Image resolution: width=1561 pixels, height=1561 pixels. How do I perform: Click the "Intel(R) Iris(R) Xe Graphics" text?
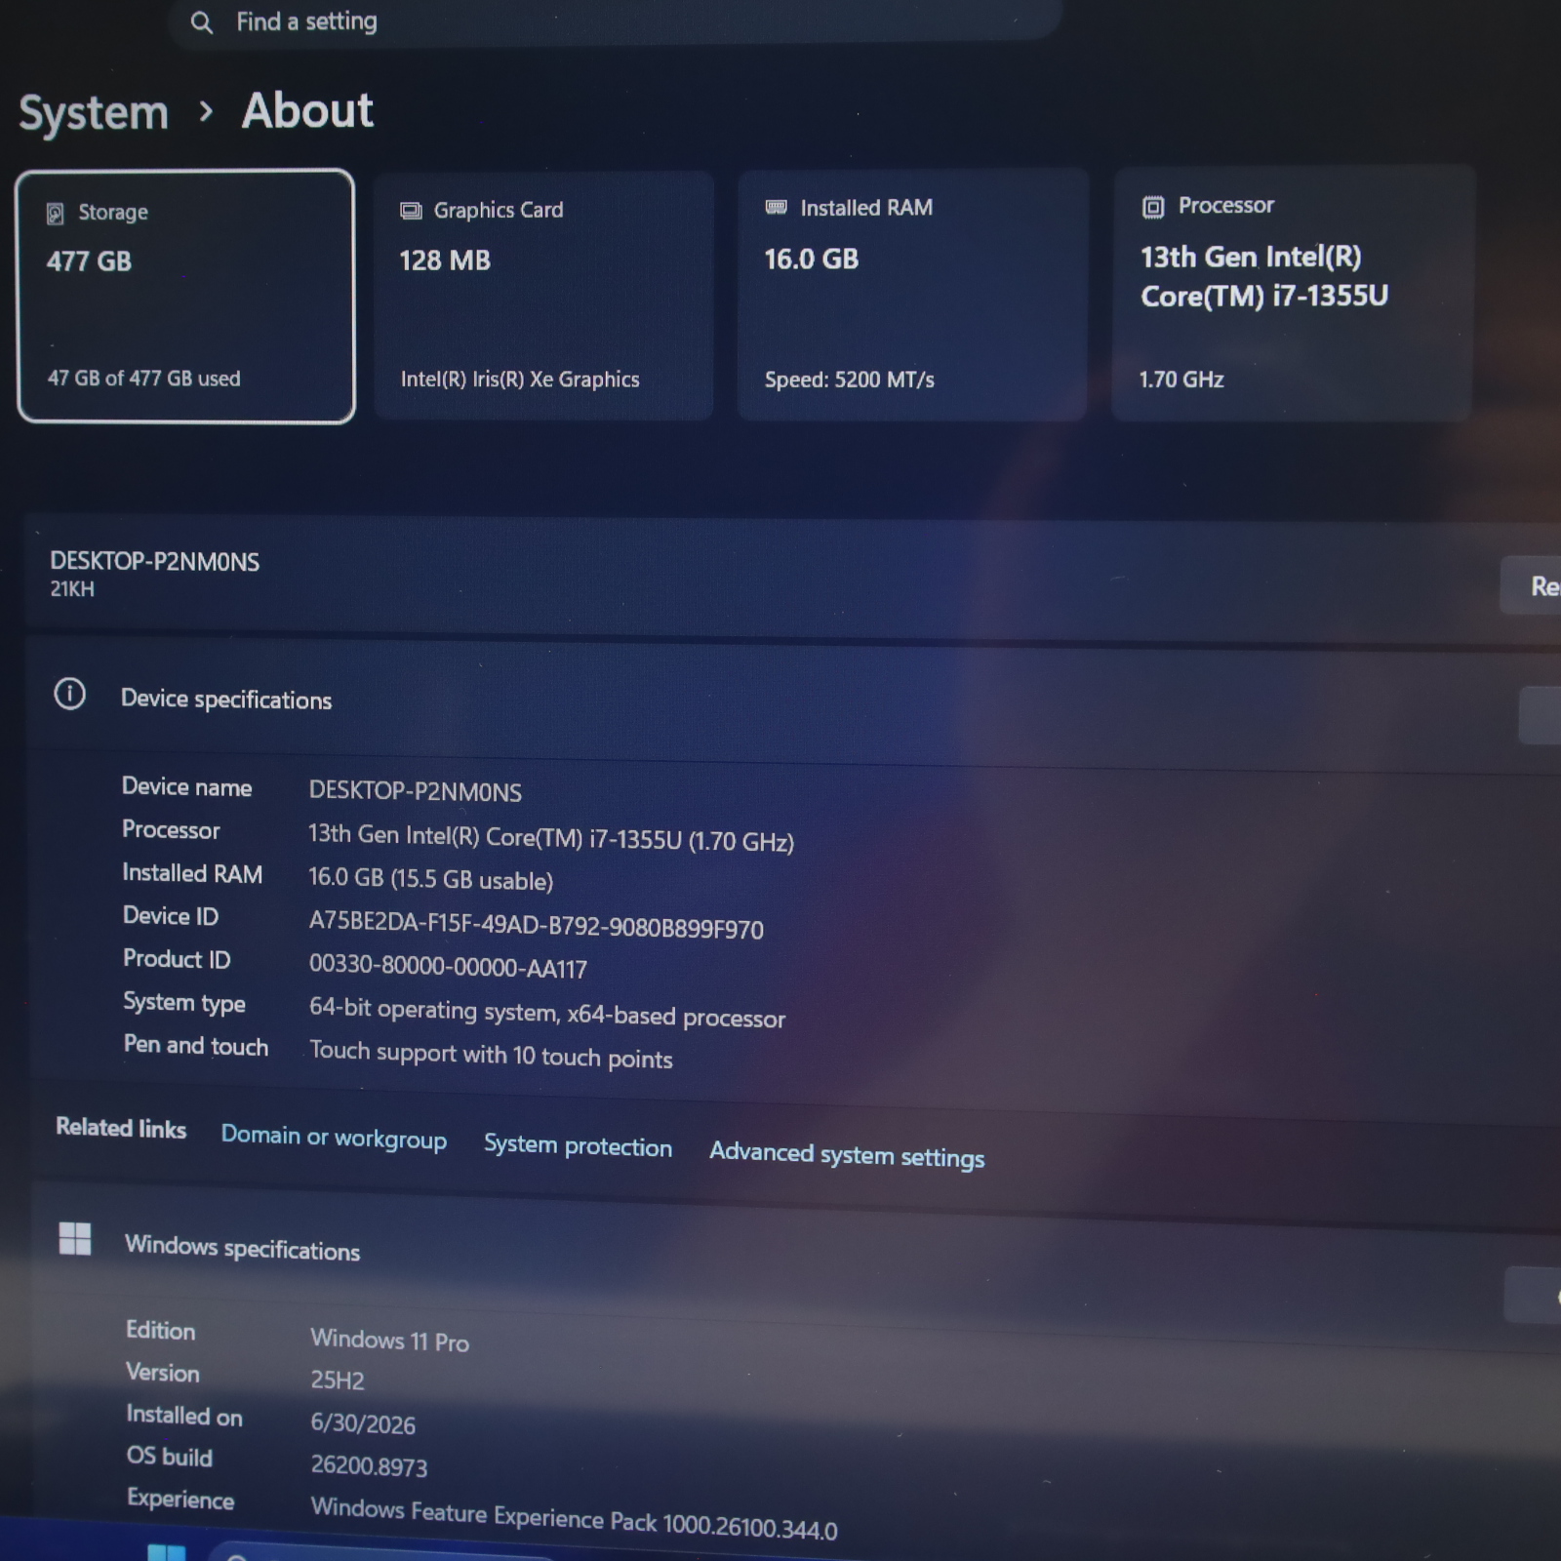[x=520, y=380]
